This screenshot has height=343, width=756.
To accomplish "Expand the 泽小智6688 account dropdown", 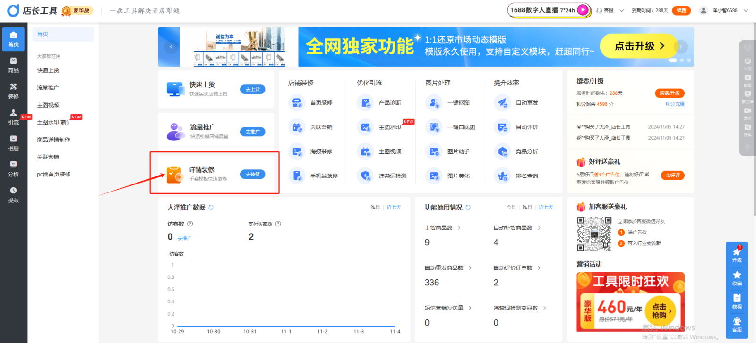I will coord(746,10).
